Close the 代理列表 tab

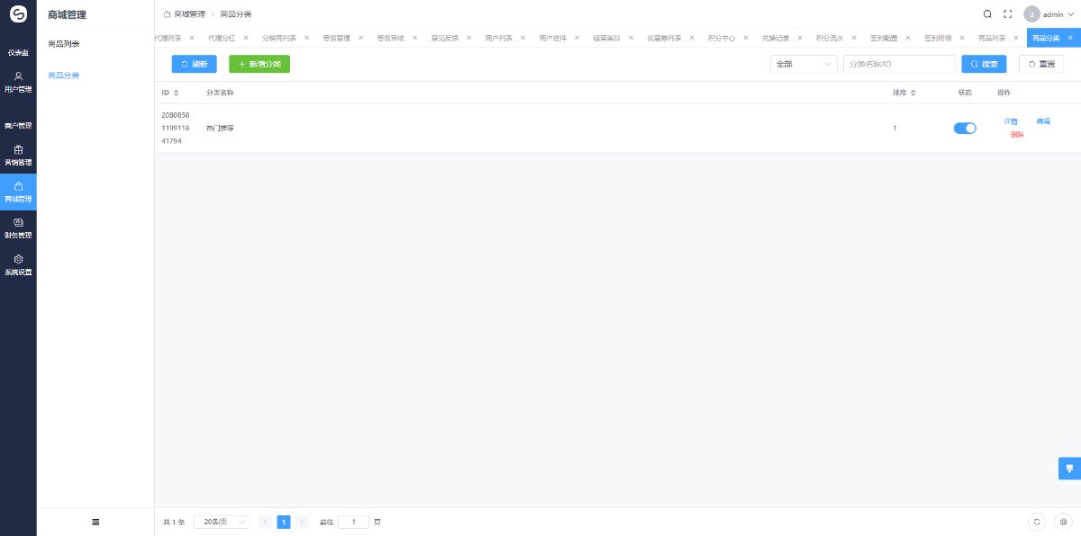coord(192,38)
